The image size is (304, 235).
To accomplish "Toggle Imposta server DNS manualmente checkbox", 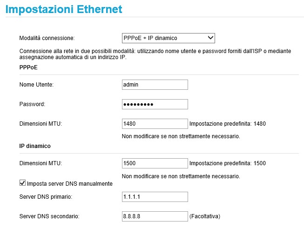I will pos(22,183).
